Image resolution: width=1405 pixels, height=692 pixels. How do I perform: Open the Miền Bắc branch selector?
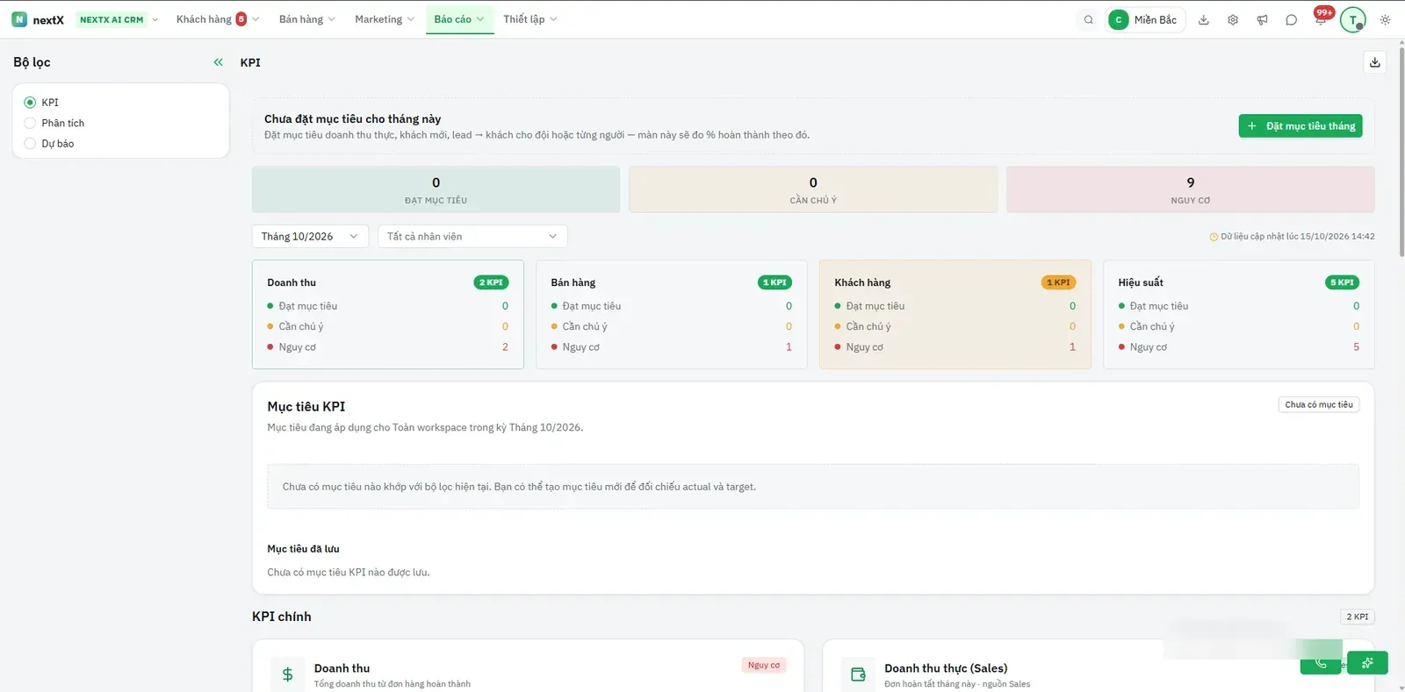click(x=1146, y=19)
